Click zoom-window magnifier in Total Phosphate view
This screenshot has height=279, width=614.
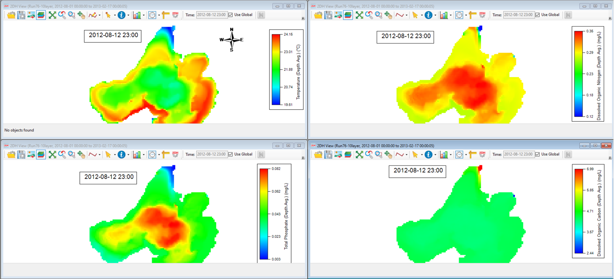click(x=72, y=155)
